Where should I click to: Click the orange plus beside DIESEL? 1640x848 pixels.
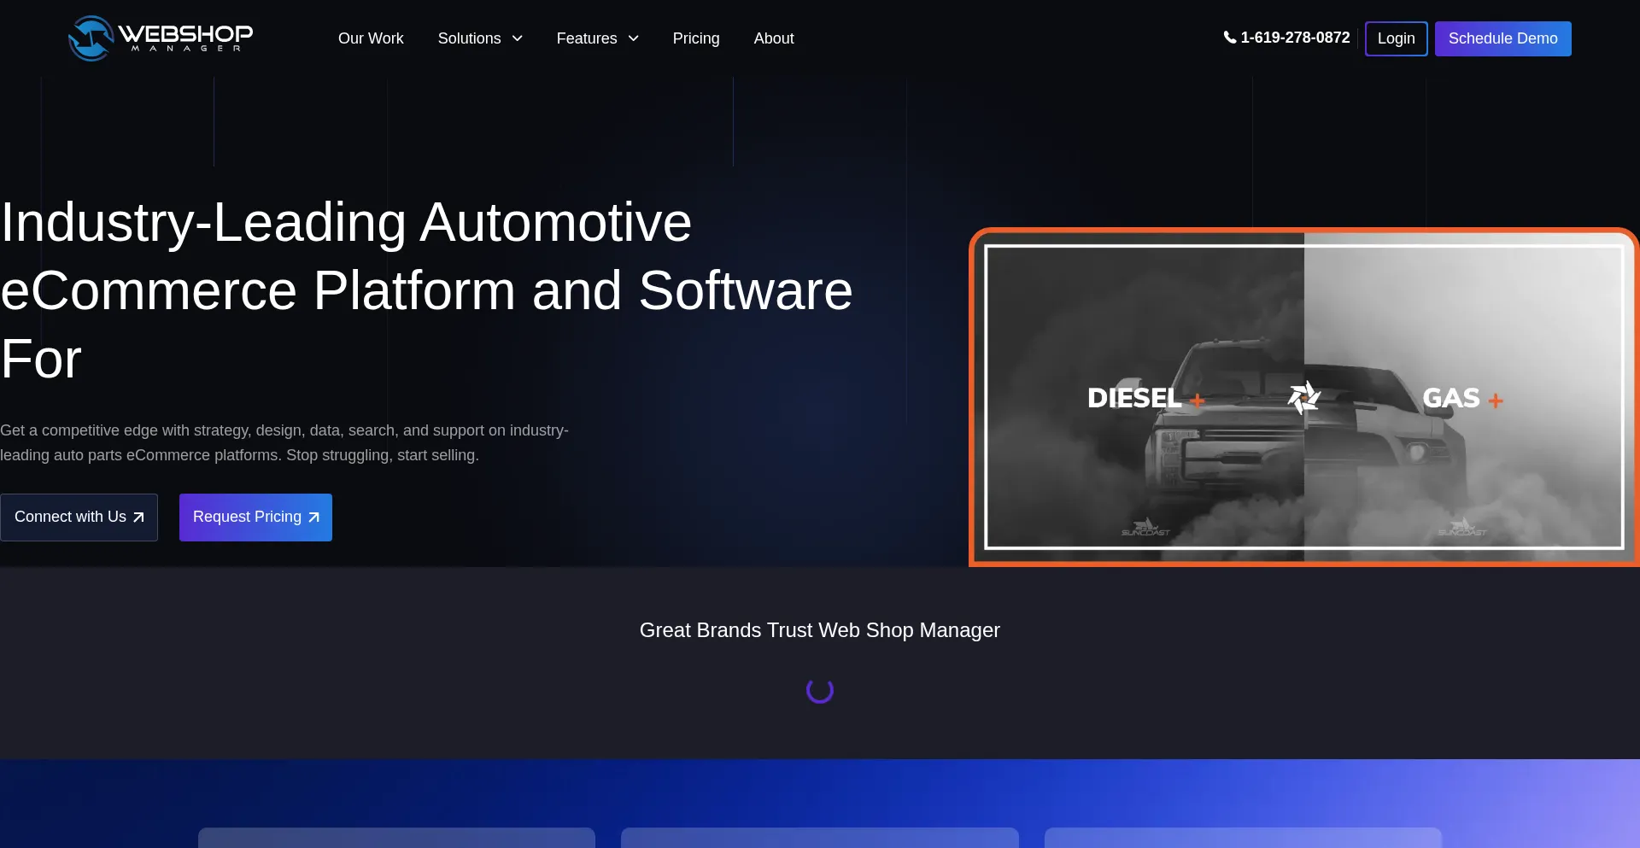tap(1198, 401)
